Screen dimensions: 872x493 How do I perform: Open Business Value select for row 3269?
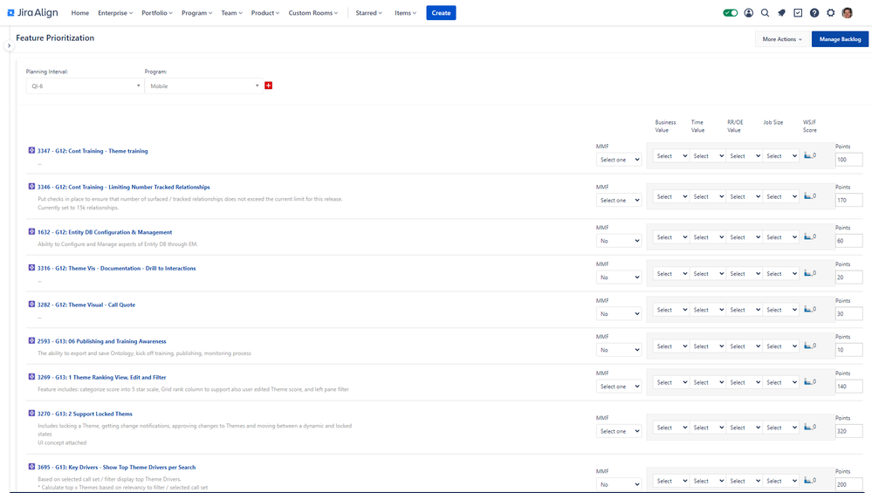[671, 382]
